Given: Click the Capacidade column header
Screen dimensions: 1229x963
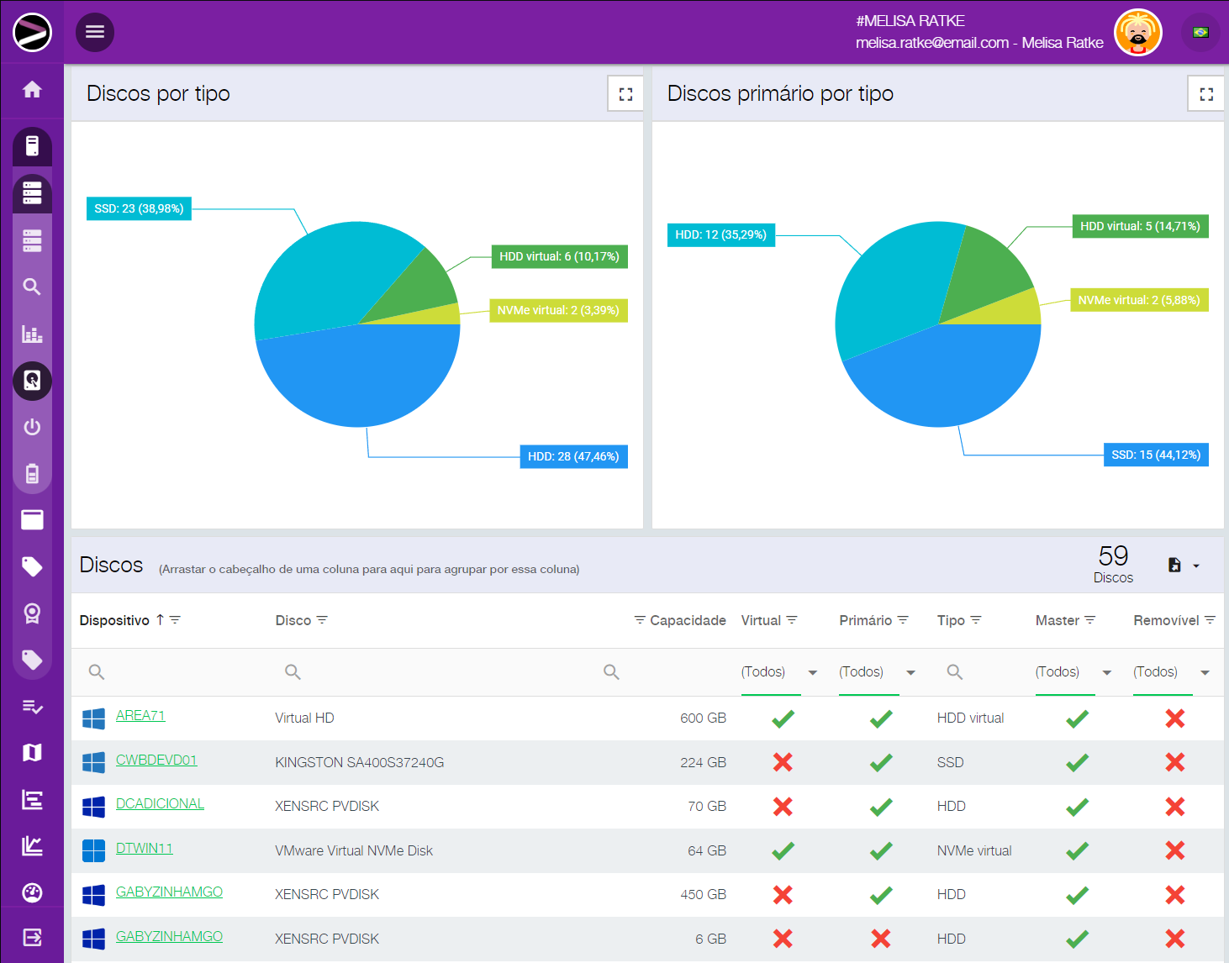Looking at the screenshot, I should pos(687,620).
